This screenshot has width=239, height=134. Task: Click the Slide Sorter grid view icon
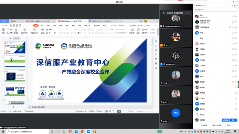tap(110, 111)
